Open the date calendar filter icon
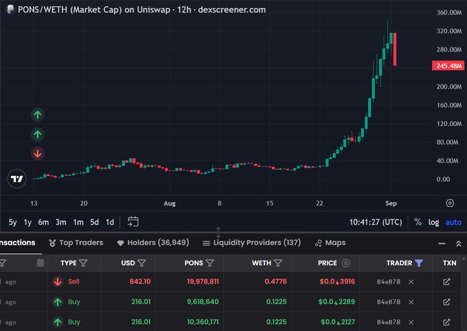The width and height of the screenshot is (467, 331). (41, 263)
